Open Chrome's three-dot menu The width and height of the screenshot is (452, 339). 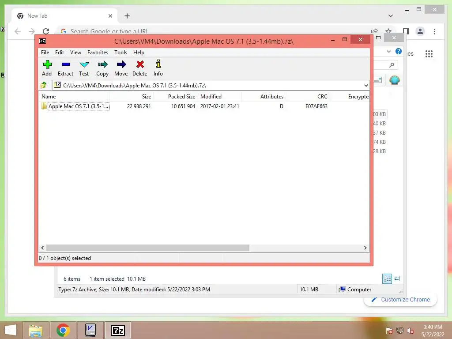[x=434, y=31]
